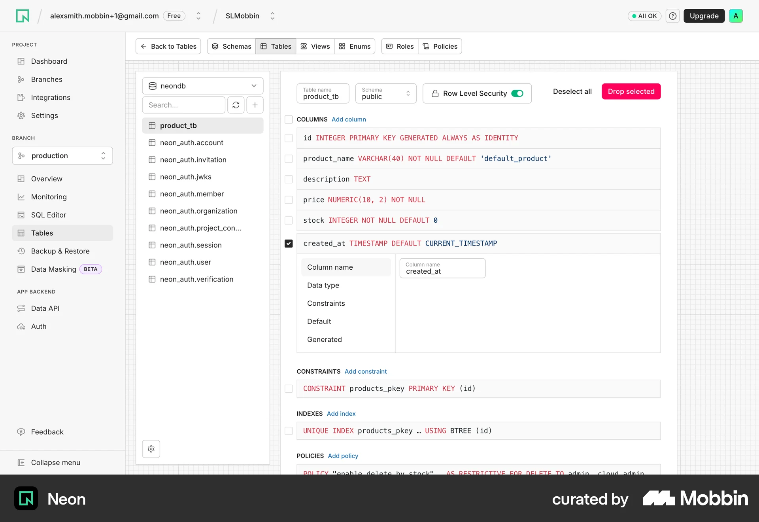Check the price column checkbox
The width and height of the screenshot is (759, 522).
pyautogui.click(x=289, y=200)
